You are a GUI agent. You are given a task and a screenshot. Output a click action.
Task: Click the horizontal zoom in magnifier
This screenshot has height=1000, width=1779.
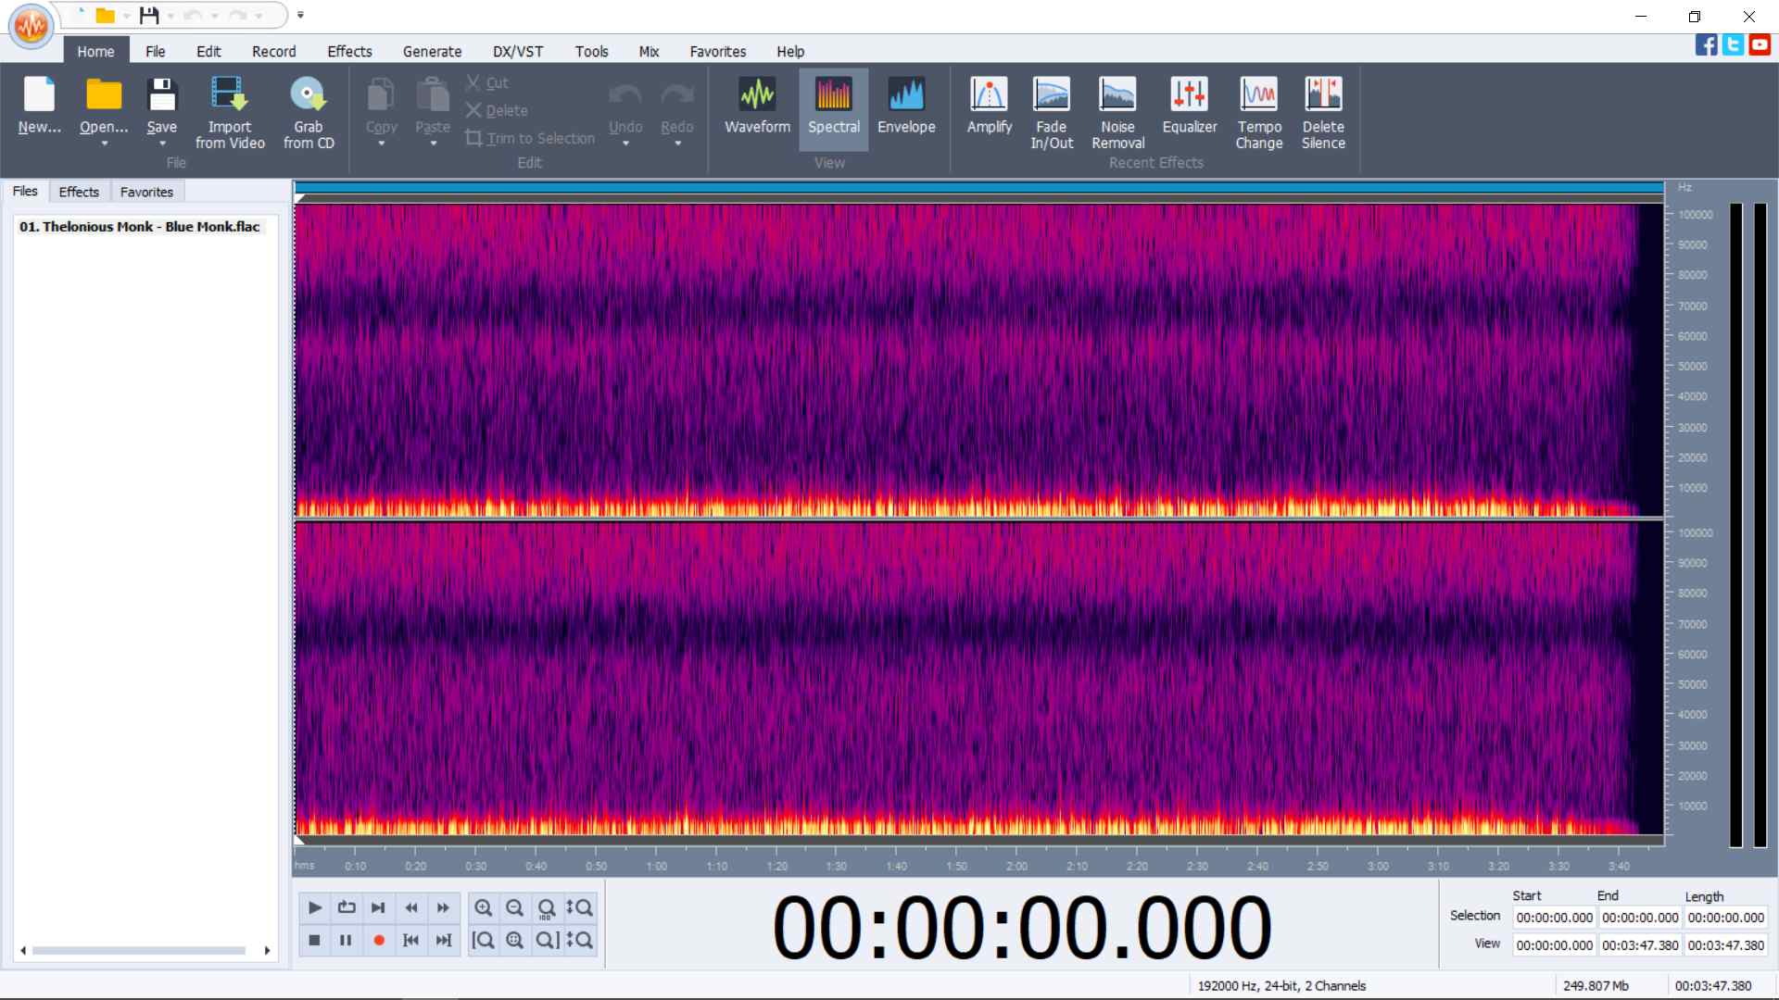pyautogui.click(x=484, y=907)
